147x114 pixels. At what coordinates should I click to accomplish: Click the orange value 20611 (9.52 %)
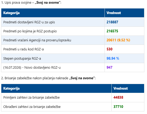(x=118, y=40)
